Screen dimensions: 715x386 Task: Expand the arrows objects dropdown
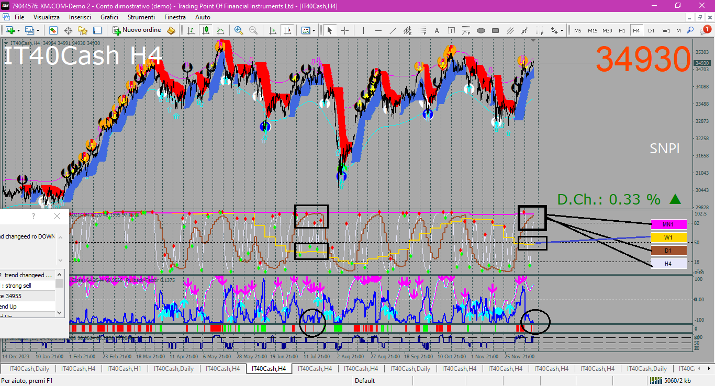[562, 30]
